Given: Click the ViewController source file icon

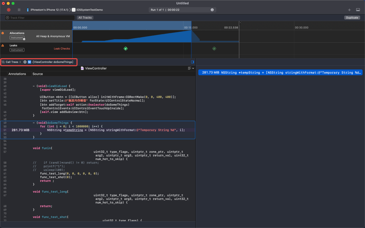Looking at the screenshot, I should tap(82, 68).
